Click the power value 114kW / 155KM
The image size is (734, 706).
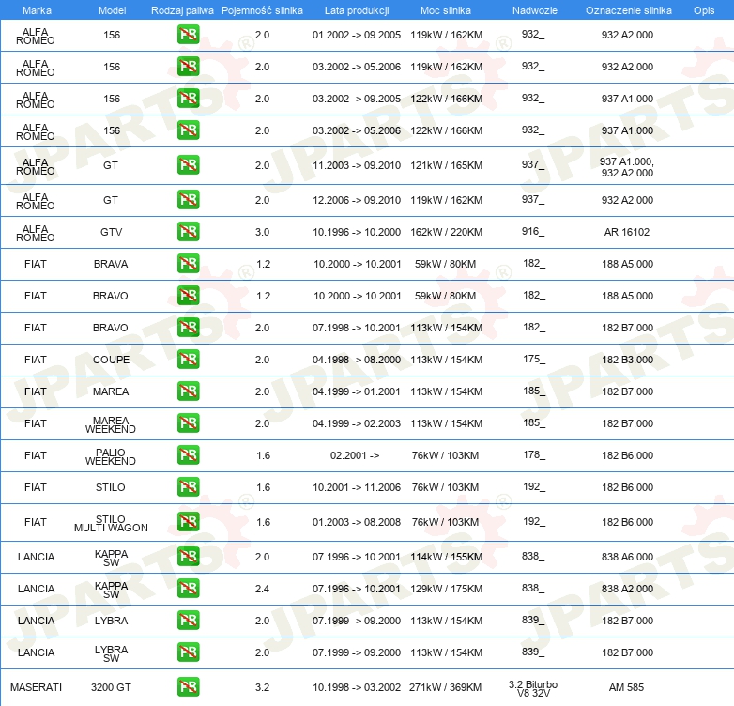(447, 557)
